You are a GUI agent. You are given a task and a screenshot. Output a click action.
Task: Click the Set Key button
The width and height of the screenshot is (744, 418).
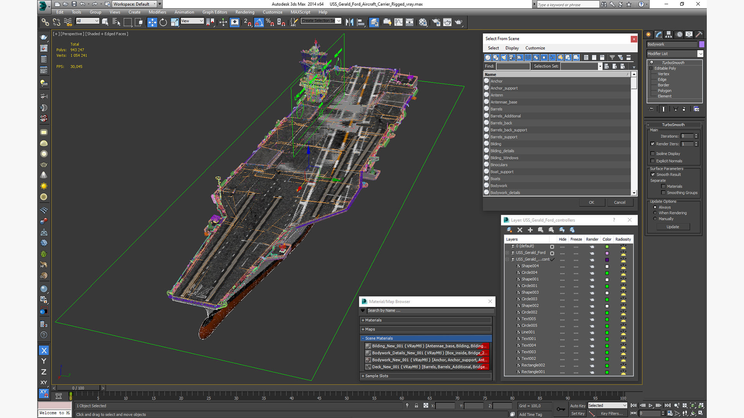[577, 413]
